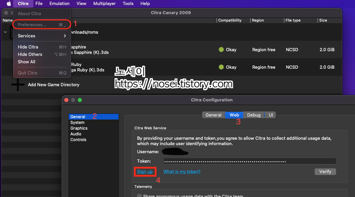Open the Tools menu

pos(128,3)
